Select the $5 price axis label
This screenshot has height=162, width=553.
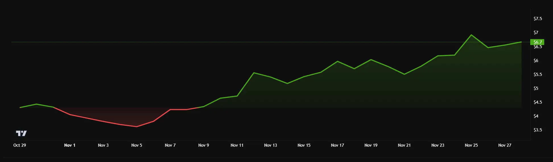(x=536, y=88)
